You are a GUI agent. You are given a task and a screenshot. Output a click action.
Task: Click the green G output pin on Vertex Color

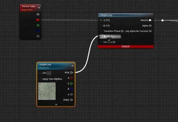(38, 25)
